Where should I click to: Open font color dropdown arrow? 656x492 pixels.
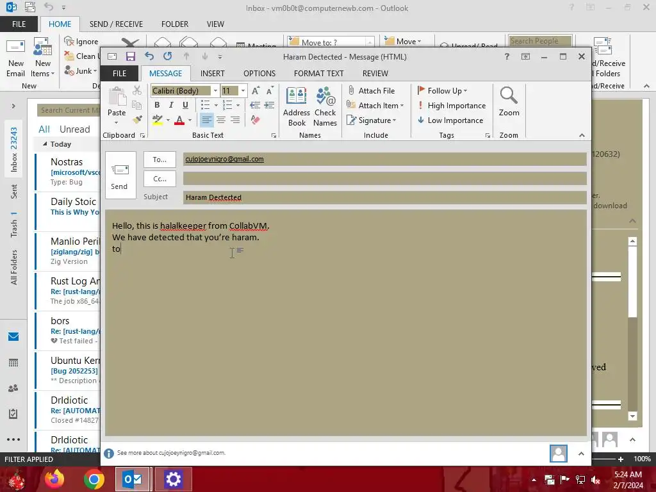coord(190,120)
